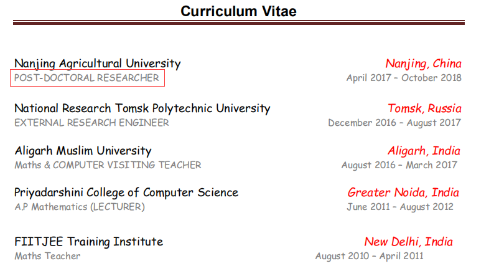Click the Curriculum Vitae heading
Screen dimensions: 499x276
coord(238,11)
